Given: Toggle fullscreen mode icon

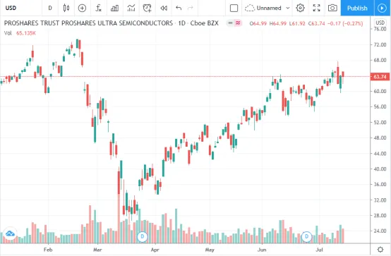Looking at the screenshot, I should (316, 8).
